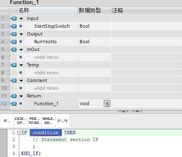The height and width of the screenshot is (157, 182).
Task: Click the interface icon on Constant row
Action: (x=13, y=80)
